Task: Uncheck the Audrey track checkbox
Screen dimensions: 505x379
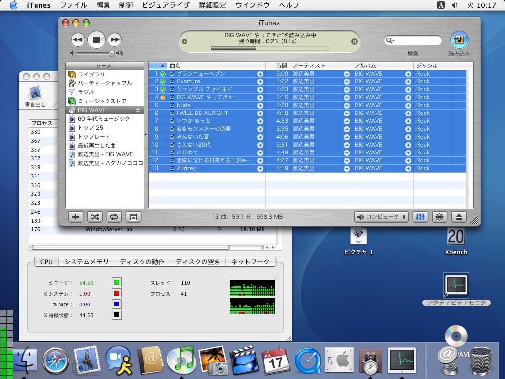Action: click(172, 168)
